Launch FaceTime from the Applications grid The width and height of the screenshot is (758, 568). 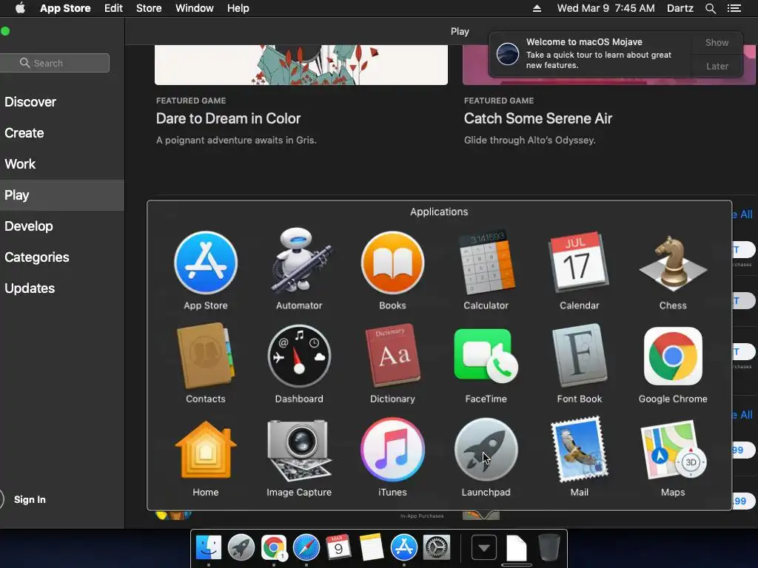pos(486,356)
